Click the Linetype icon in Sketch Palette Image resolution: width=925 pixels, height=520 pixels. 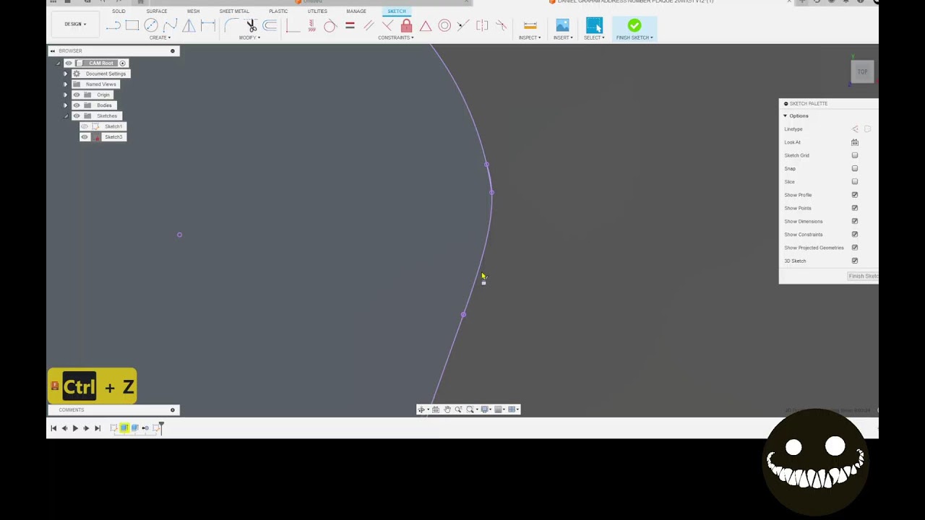click(x=855, y=129)
